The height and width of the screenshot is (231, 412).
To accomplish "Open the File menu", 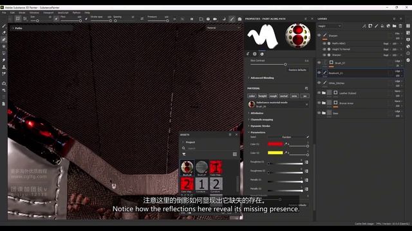I will (x=4, y=13).
